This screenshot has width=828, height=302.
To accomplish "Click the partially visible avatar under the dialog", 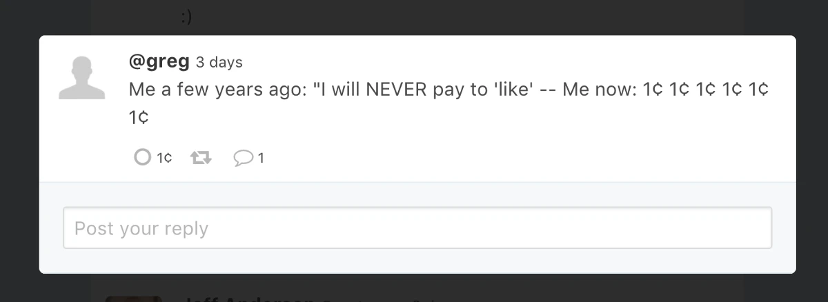I will (133, 299).
